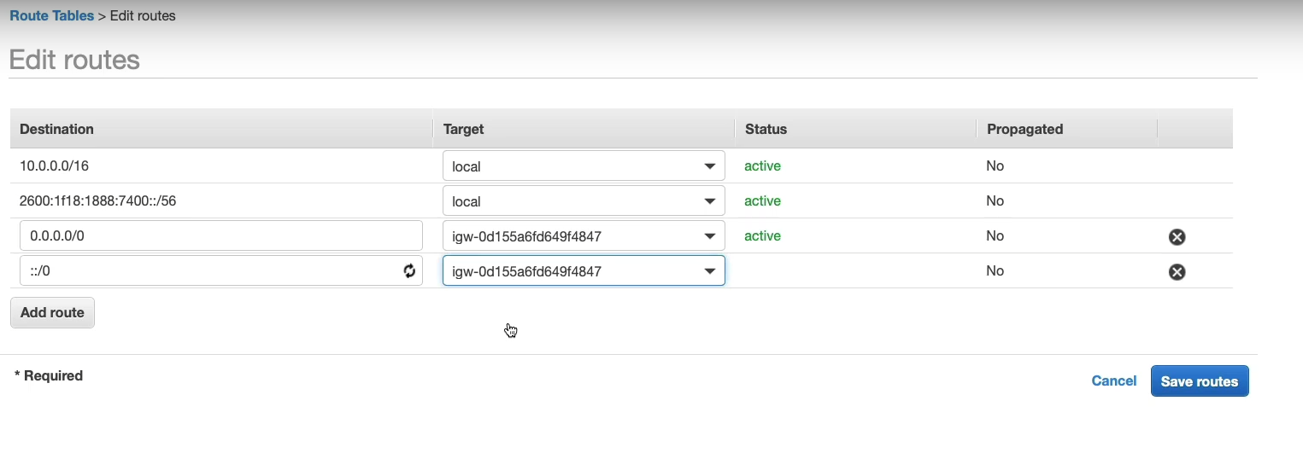The height and width of the screenshot is (453, 1303).
Task: Click the * Required note
Action: pyautogui.click(x=49, y=375)
